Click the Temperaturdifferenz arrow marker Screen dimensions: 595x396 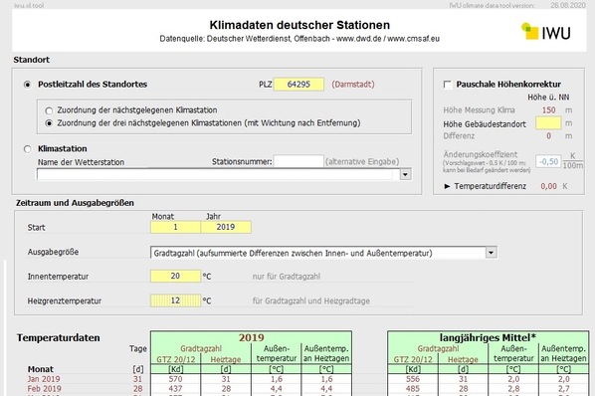tap(447, 186)
